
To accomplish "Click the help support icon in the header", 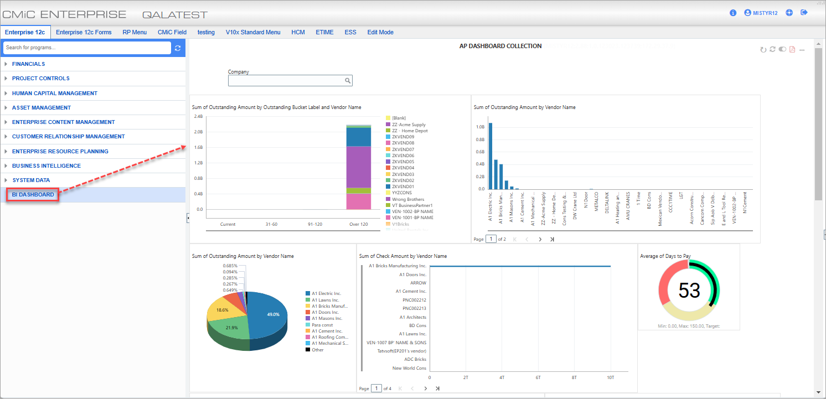I will tap(789, 12).
